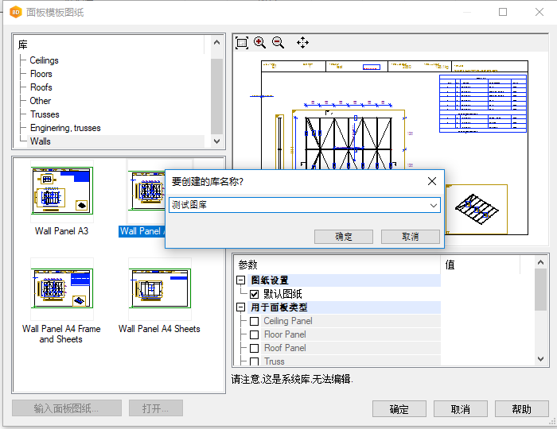Image resolution: width=557 pixels, height=429 pixels.
Task: Select Floors in the library tree
Action: (41, 74)
